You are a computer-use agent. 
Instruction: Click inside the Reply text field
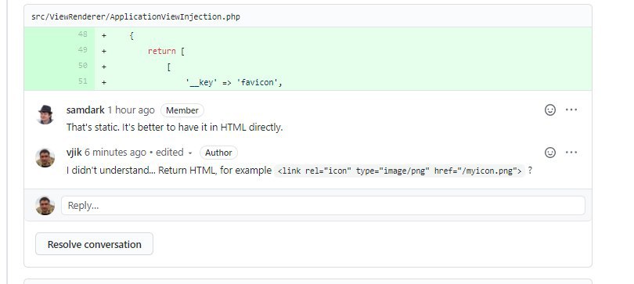[x=323, y=206]
